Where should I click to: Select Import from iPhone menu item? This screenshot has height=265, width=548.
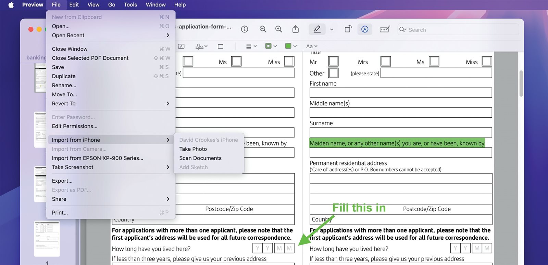click(x=111, y=140)
